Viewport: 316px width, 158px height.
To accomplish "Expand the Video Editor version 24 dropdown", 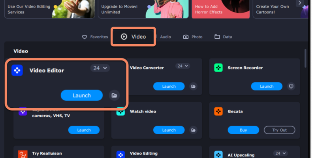I will pyautogui.click(x=100, y=68).
